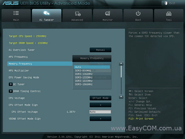Toggle VDDNB Offset Mode Sign plus button
Viewport: 185px width, 139px height.
(x=101, y=119)
